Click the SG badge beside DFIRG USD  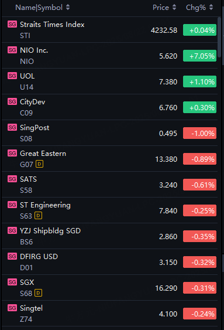(12, 256)
